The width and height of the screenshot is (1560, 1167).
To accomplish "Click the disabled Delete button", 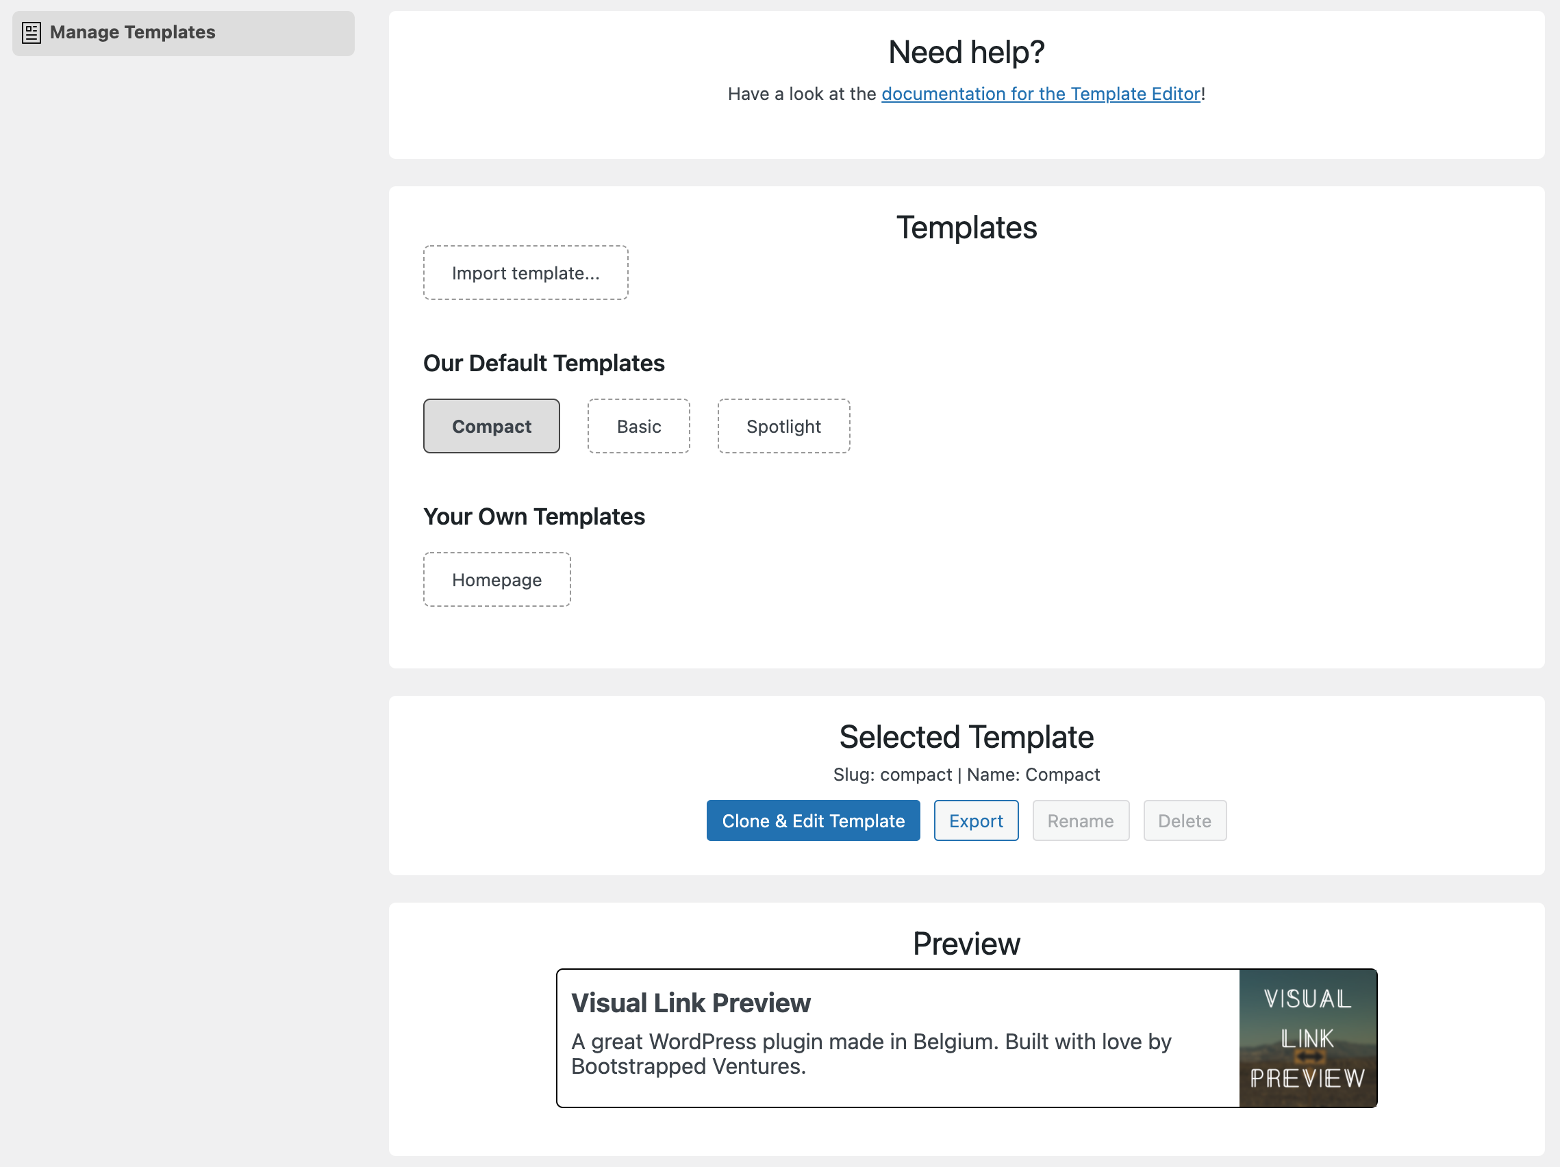I will click(x=1184, y=820).
